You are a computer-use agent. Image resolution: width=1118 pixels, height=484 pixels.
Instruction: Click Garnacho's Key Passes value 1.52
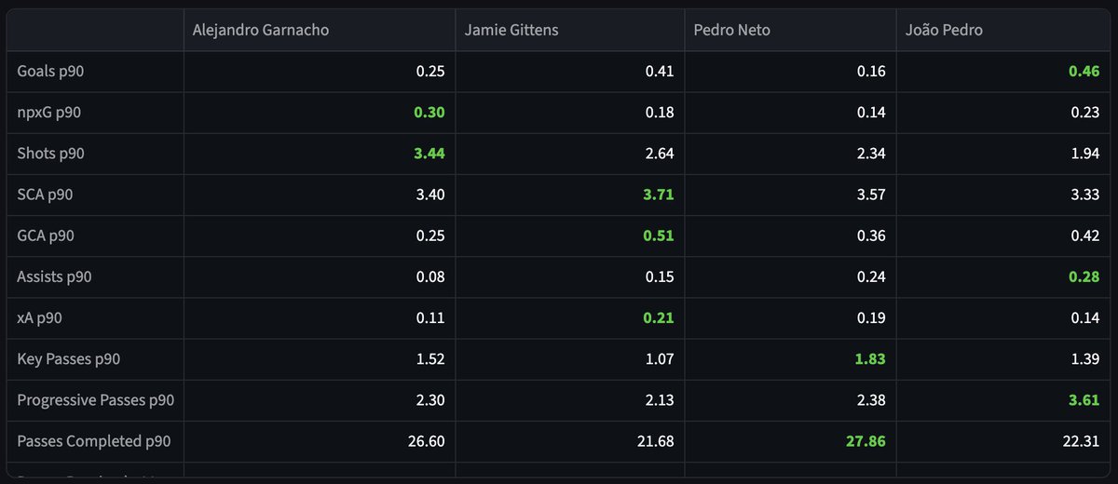pos(429,358)
